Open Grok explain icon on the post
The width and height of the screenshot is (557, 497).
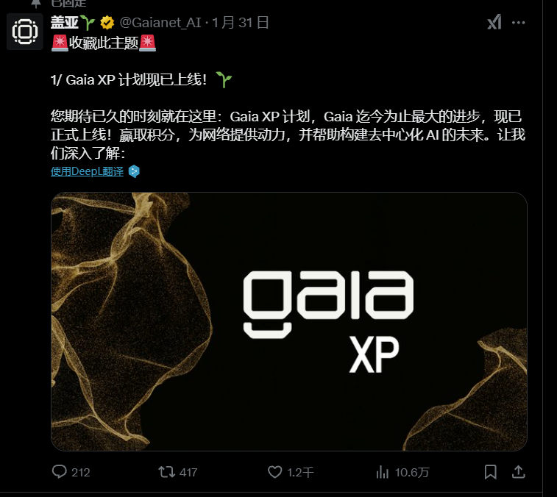pyautogui.click(x=494, y=22)
